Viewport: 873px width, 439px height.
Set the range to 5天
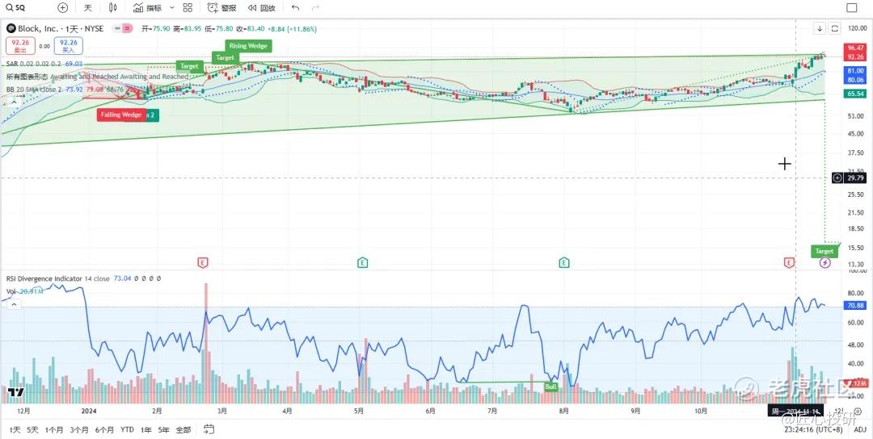point(33,429)
